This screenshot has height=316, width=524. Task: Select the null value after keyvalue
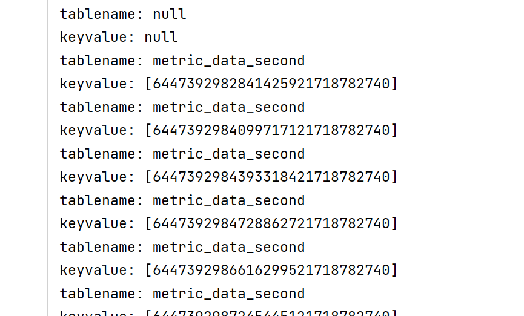point(161,38)
